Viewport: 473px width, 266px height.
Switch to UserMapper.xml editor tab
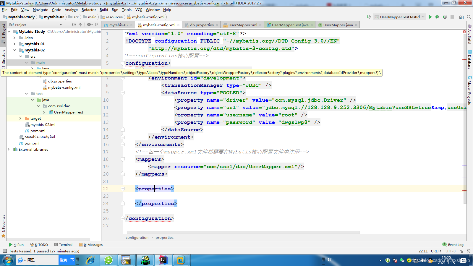click(x=242, y=25)
